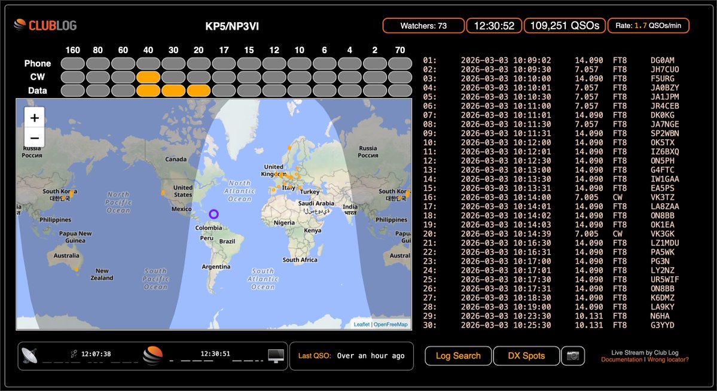Screen dimensions: 717x391
Task: Click the 12:30:51 timestamp in status bar
Action: tap(215, 353)
